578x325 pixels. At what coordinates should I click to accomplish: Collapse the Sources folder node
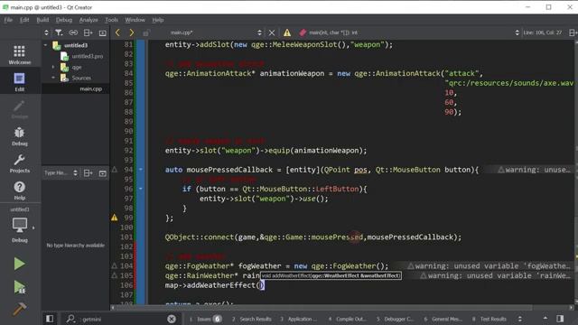(53, 78)
